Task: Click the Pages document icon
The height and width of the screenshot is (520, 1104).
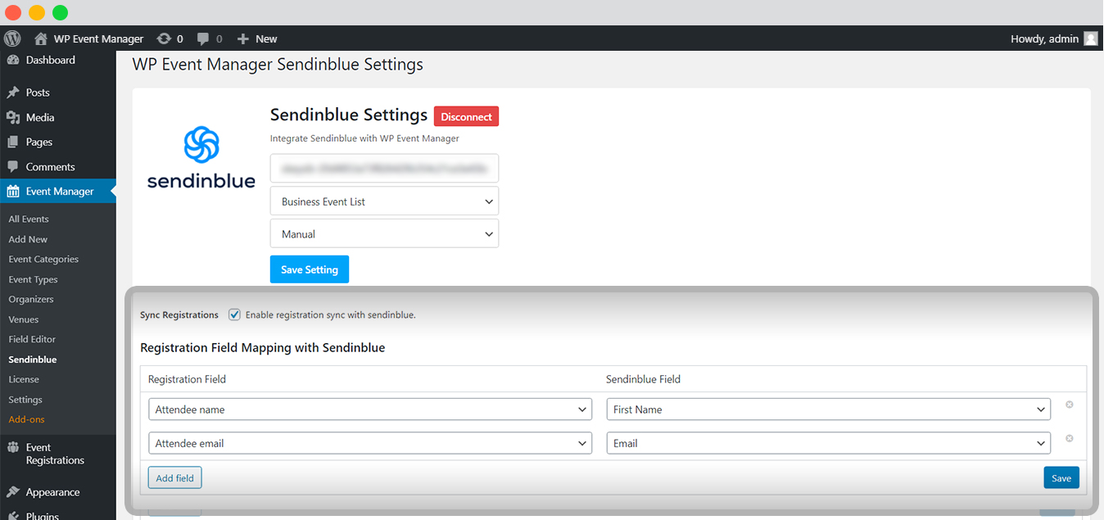Action: tap(13, 142)
